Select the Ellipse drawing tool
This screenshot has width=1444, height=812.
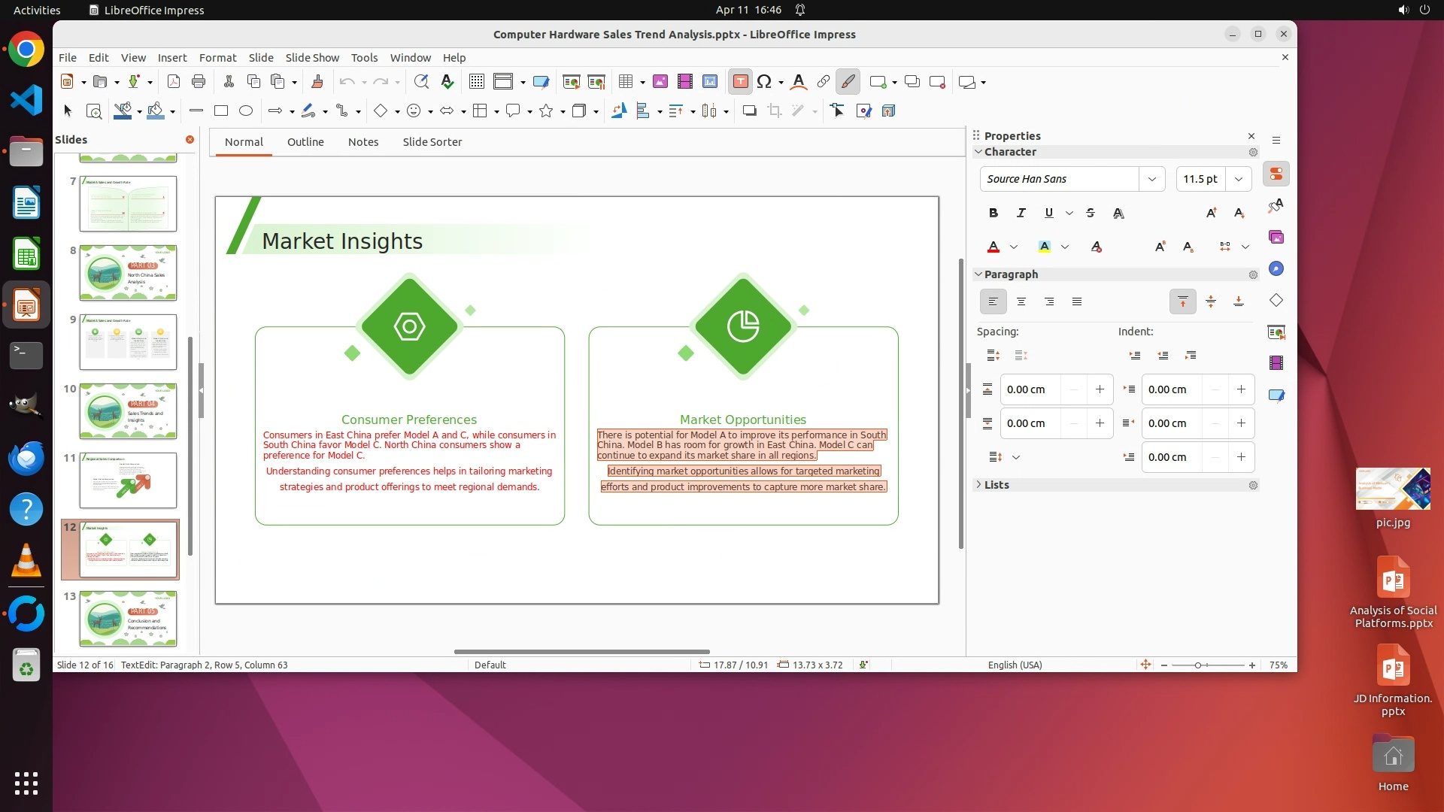coord(246,111)
